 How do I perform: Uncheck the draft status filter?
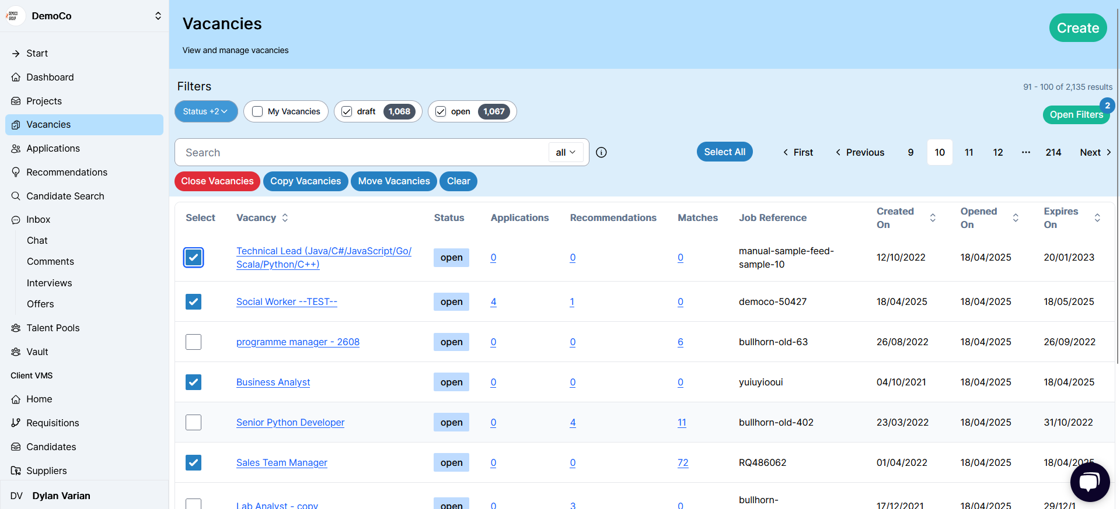(x=347, y=111)
